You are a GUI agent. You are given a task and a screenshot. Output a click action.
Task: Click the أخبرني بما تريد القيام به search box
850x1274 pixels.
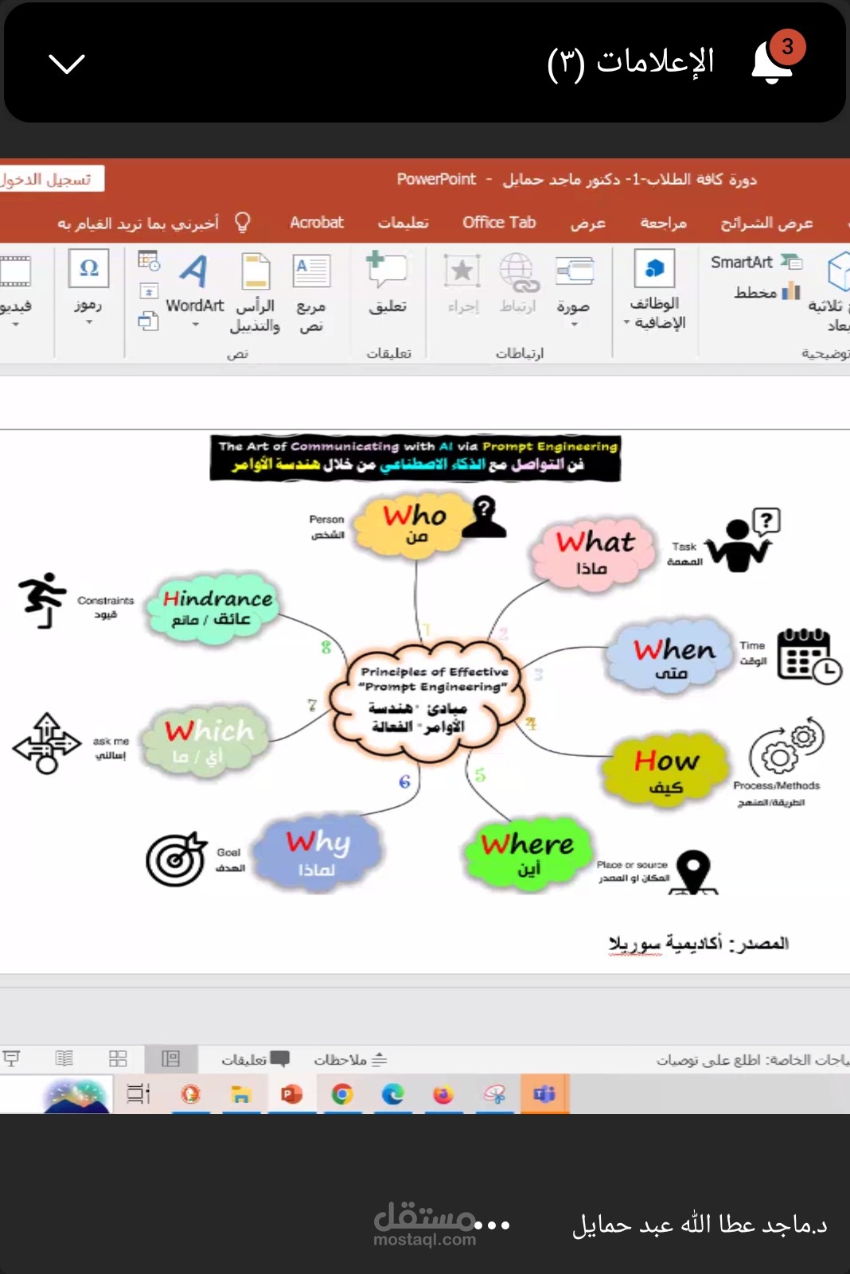(138, 224)
